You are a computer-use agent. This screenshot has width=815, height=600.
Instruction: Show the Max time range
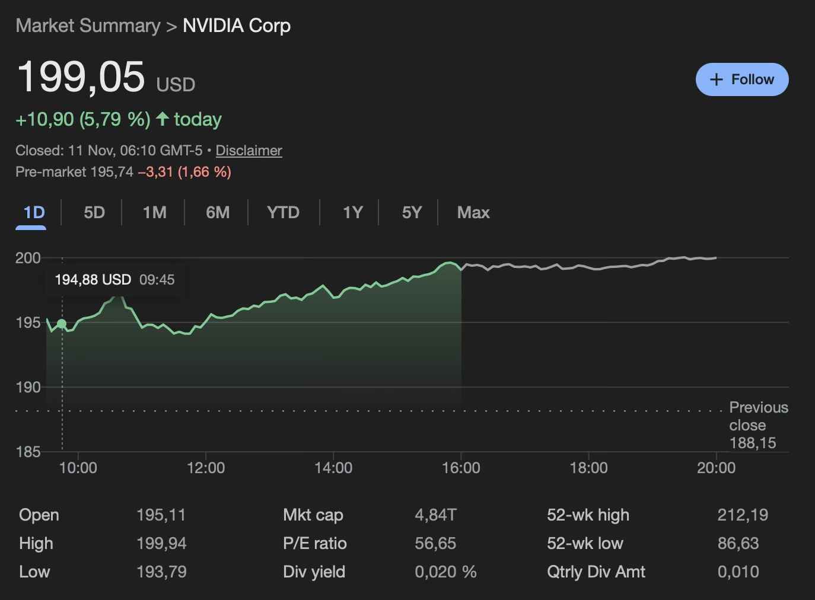click(x=473, y=212)
